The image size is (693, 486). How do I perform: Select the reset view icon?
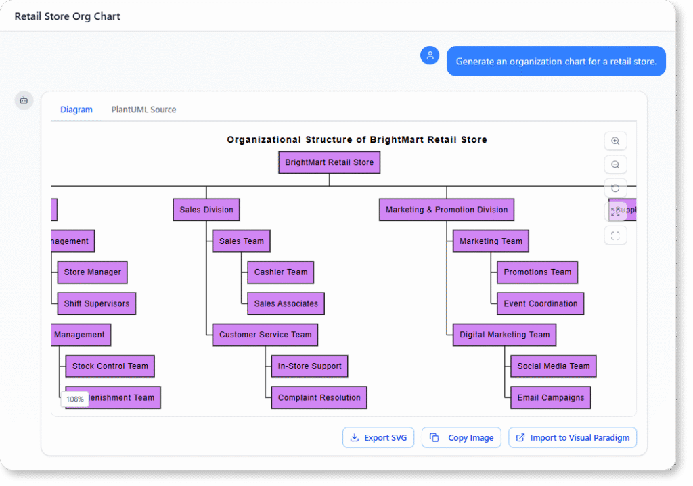[x=615, y=188]
